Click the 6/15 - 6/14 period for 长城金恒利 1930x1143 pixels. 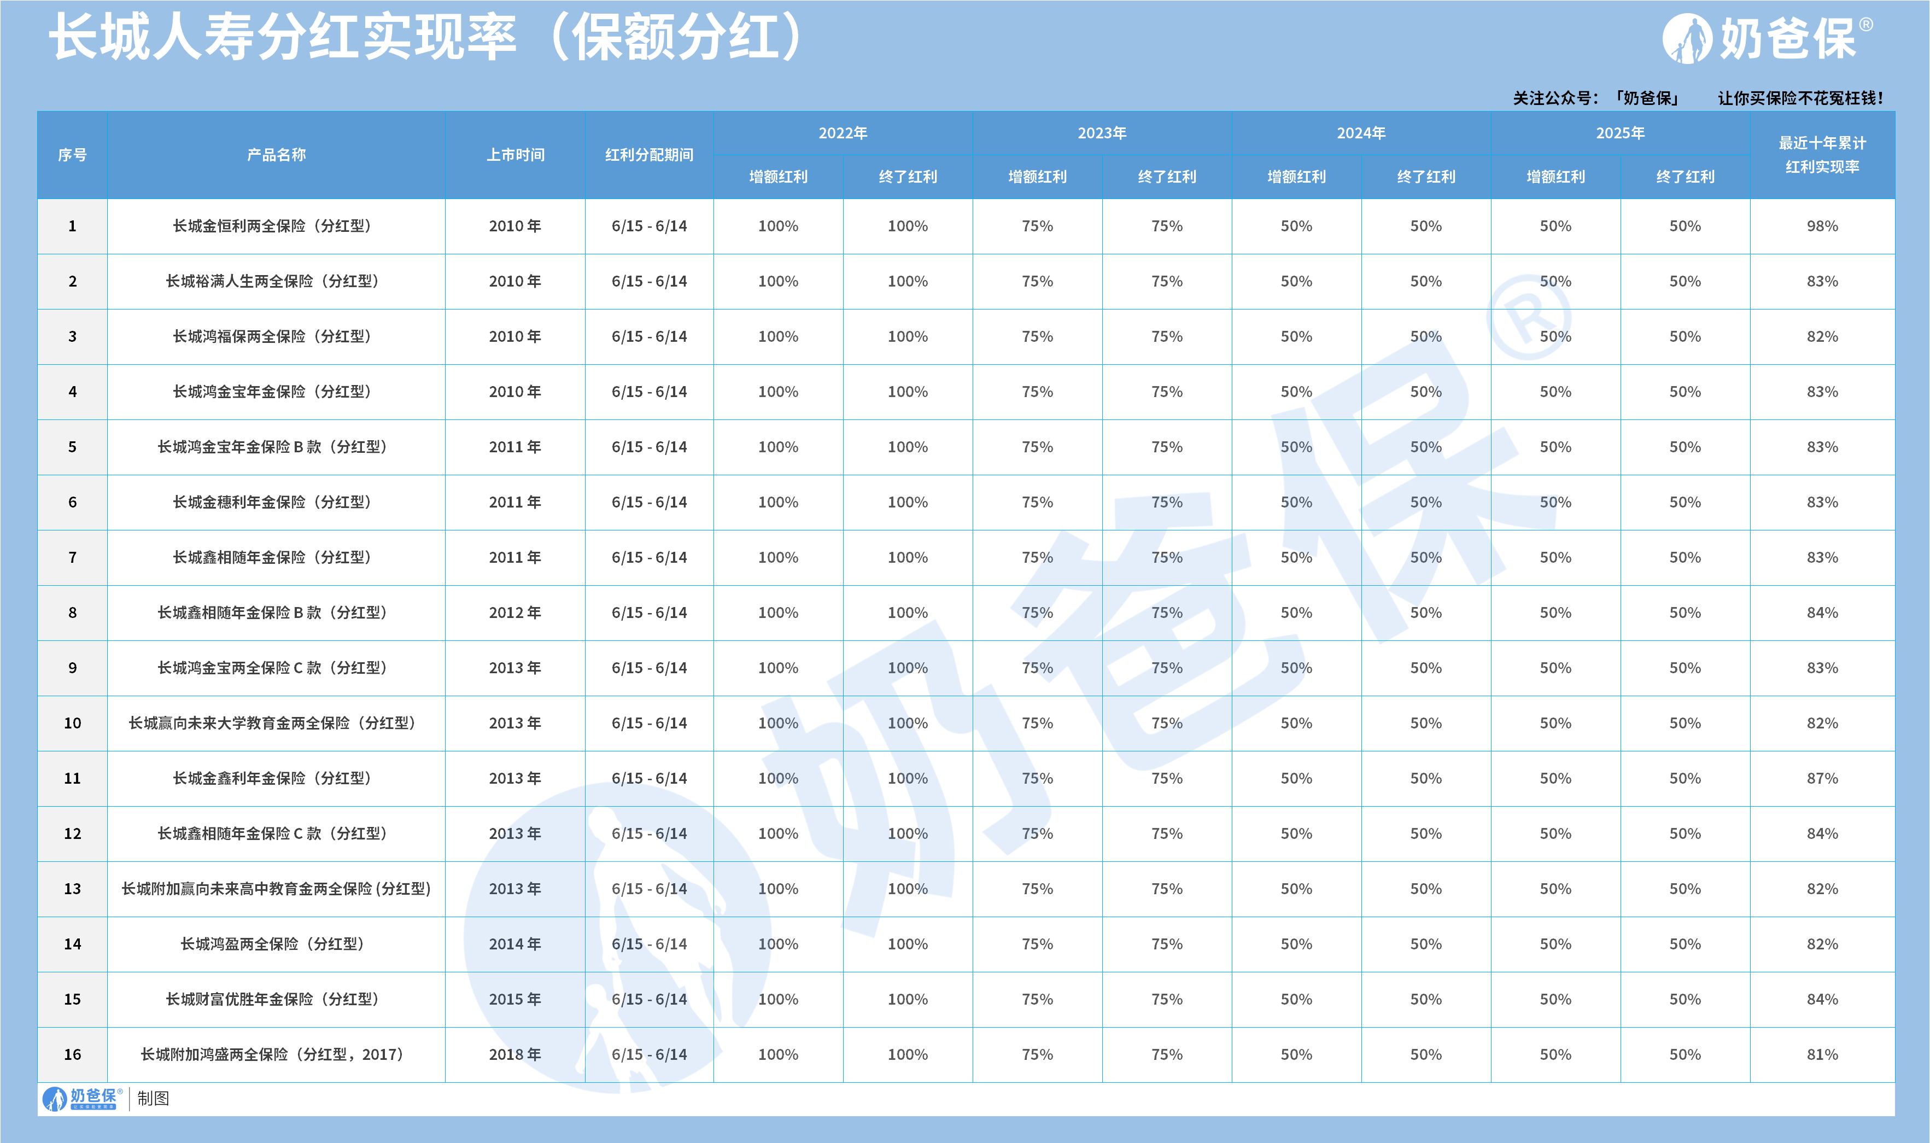click(x=649, y=226)
